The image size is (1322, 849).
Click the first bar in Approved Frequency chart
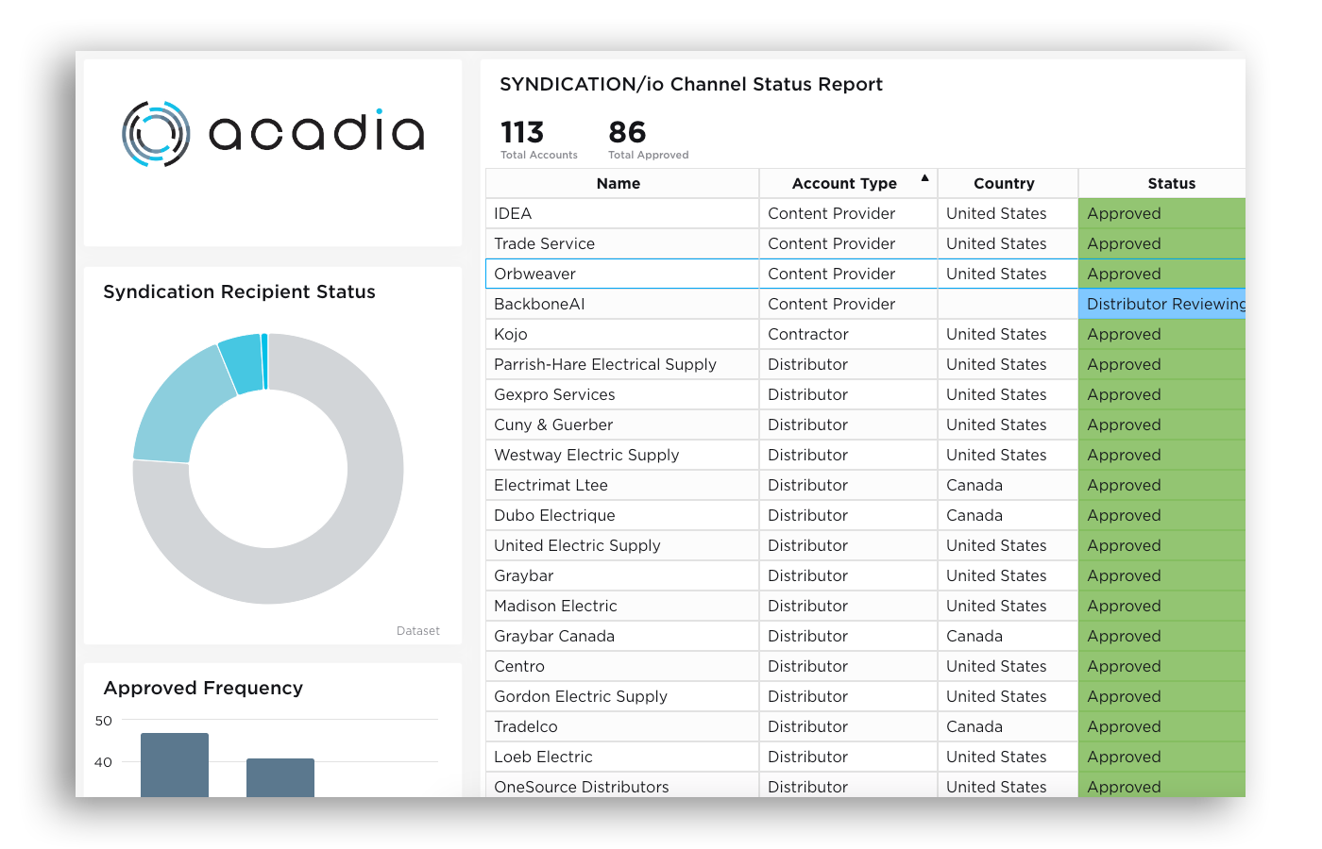pos(175,764)
